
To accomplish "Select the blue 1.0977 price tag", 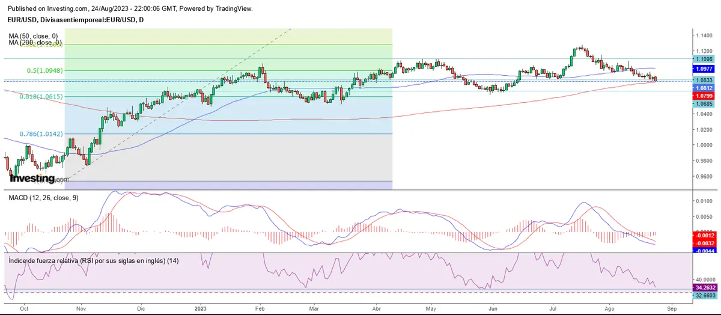I will pos(704,69).
